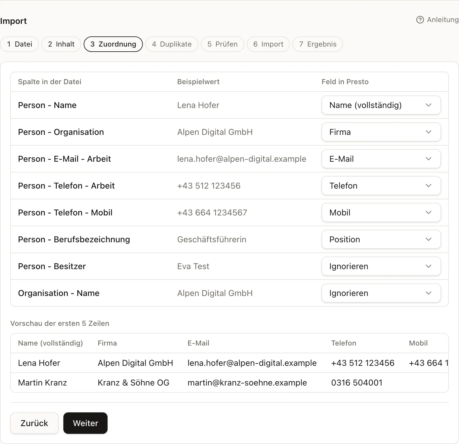Click the Zurück button
This screenshot has width=459, height=444.
click(x=34, y=423)
